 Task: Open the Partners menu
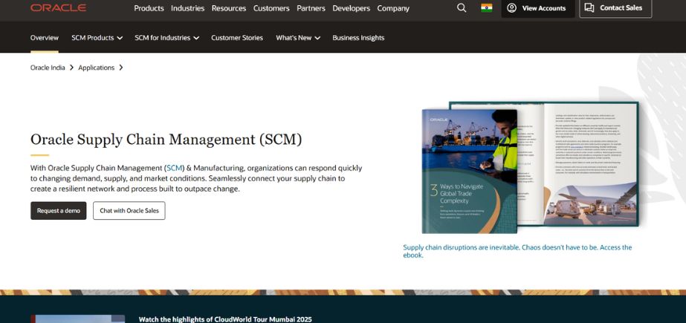click(311, 8)
